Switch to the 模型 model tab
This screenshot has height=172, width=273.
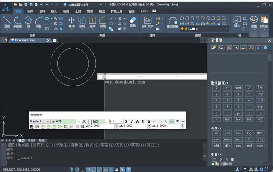[x=21, y=140]
